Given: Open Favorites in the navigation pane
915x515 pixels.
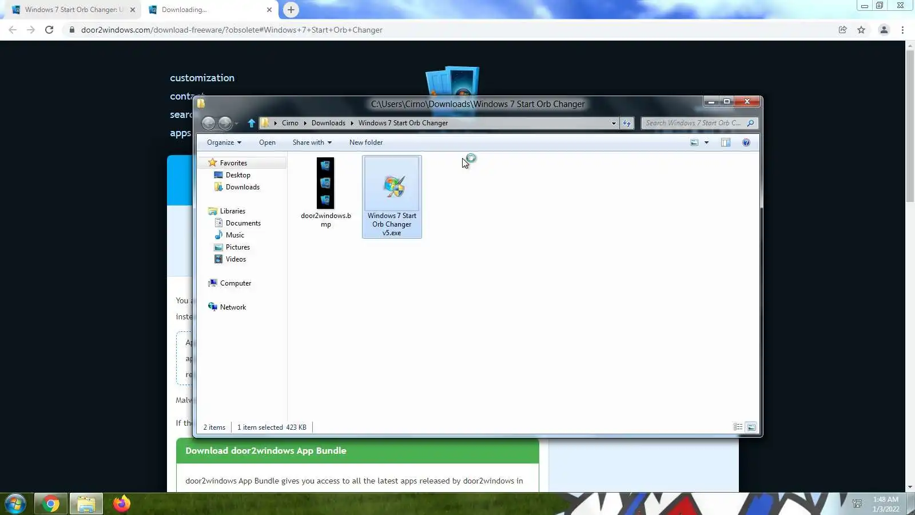Looking at the screenshot, I should (x=233, y=163).
